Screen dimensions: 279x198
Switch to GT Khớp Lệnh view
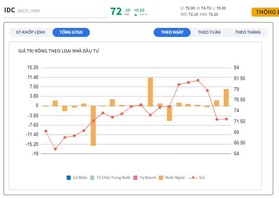(x=31, y=32)
